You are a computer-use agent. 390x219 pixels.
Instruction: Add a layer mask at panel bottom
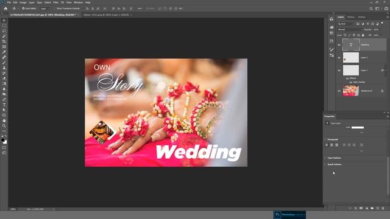click(x=361, y=208)
